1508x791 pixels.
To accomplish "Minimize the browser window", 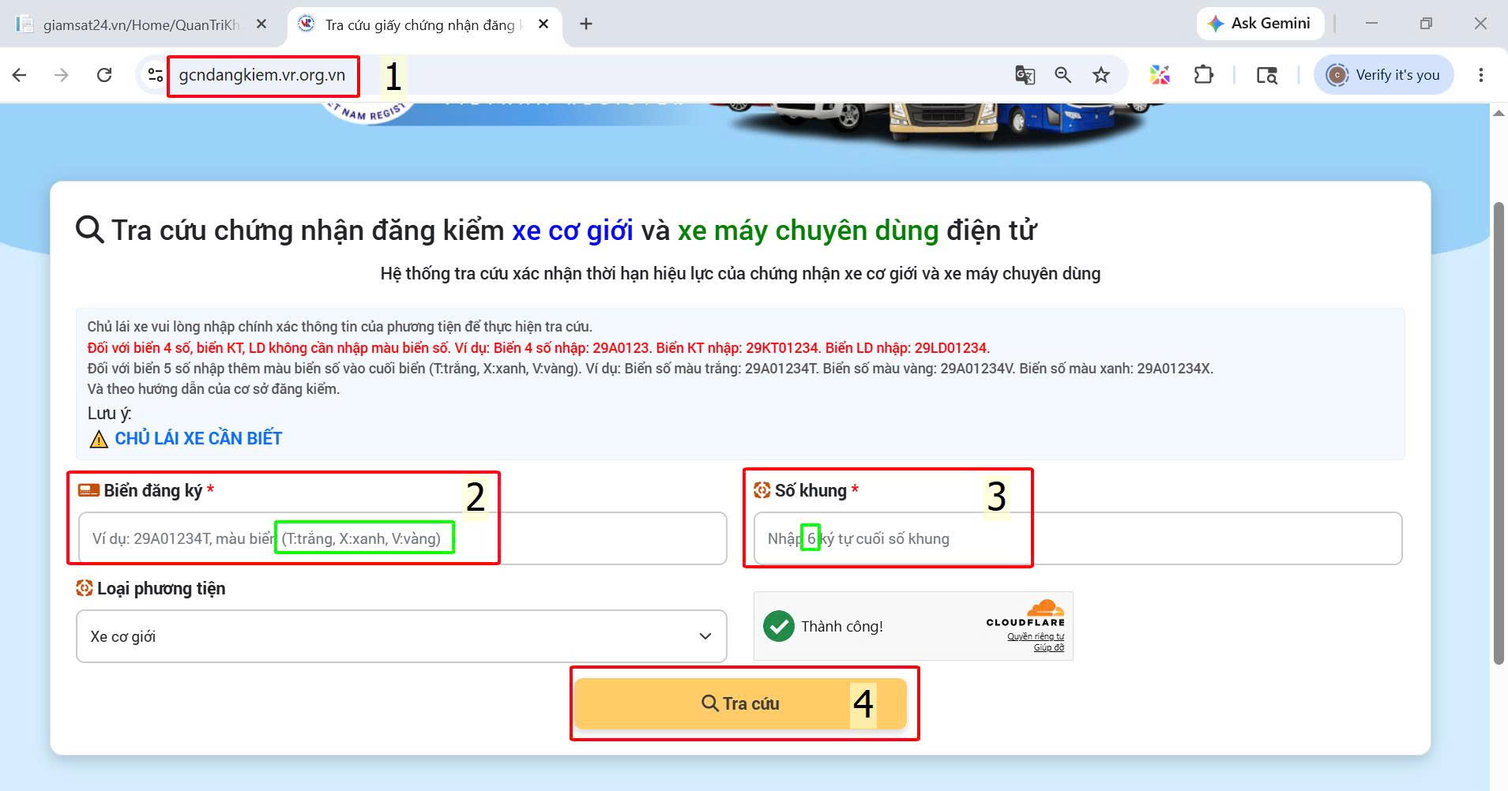I will point(1371,24).
